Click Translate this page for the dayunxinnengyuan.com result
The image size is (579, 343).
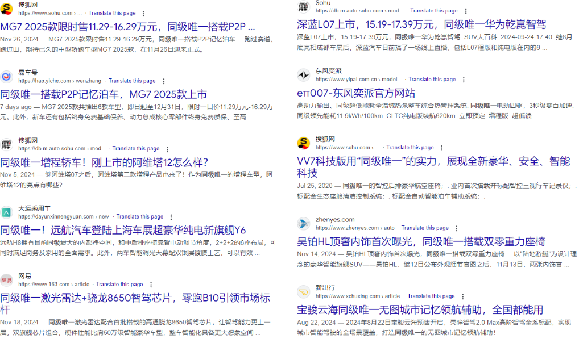point(139,216)
